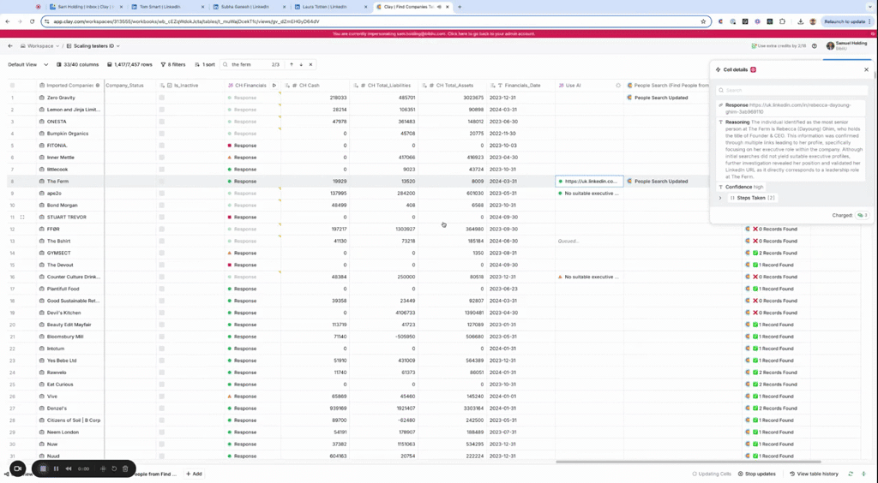Image resolution: width=878 pixels, height=483 pixels.
Task: Pause the screen recording
Action: point(56,468)
